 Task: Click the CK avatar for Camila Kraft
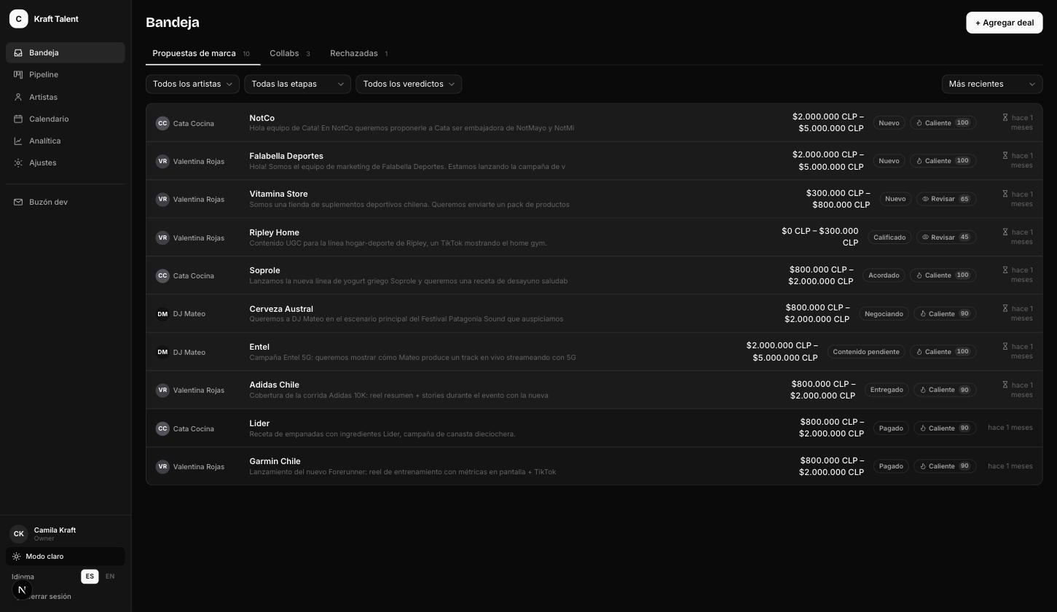pos(19,533)
